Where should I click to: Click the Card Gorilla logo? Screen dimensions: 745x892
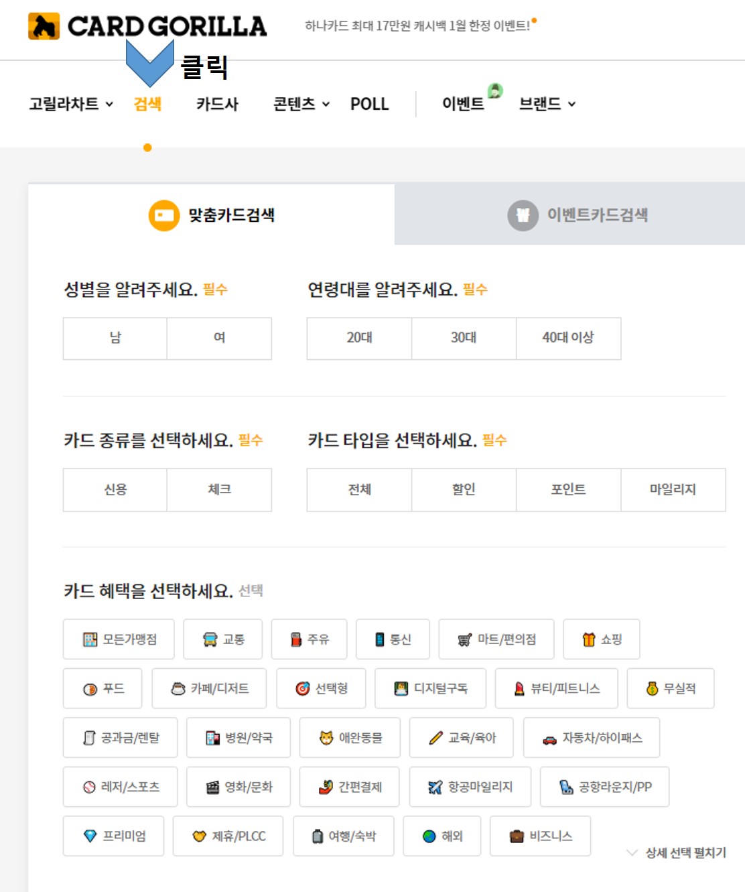(x=146, y=27)
